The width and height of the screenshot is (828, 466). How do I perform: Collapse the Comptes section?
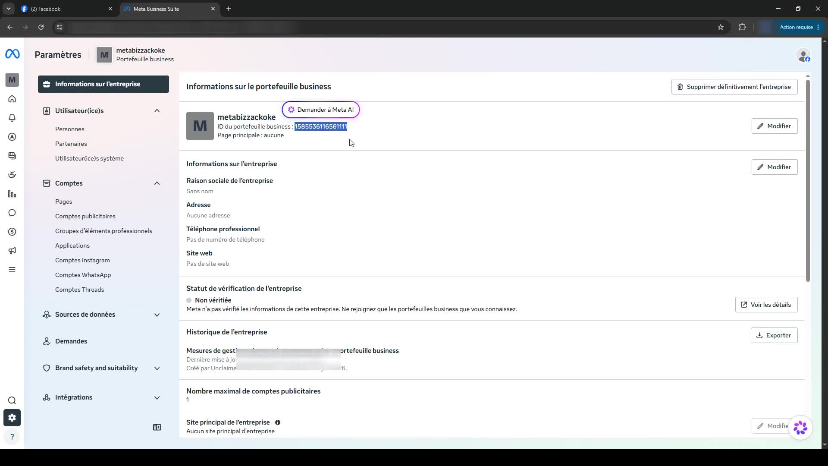click(157, 183)
